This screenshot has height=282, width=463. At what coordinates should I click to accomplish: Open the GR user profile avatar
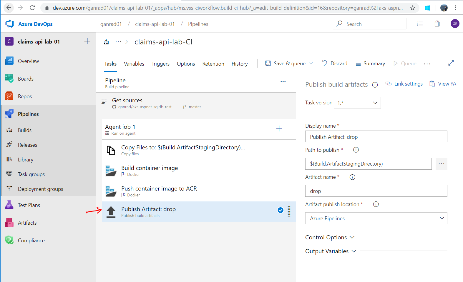[x=455, y=24]
